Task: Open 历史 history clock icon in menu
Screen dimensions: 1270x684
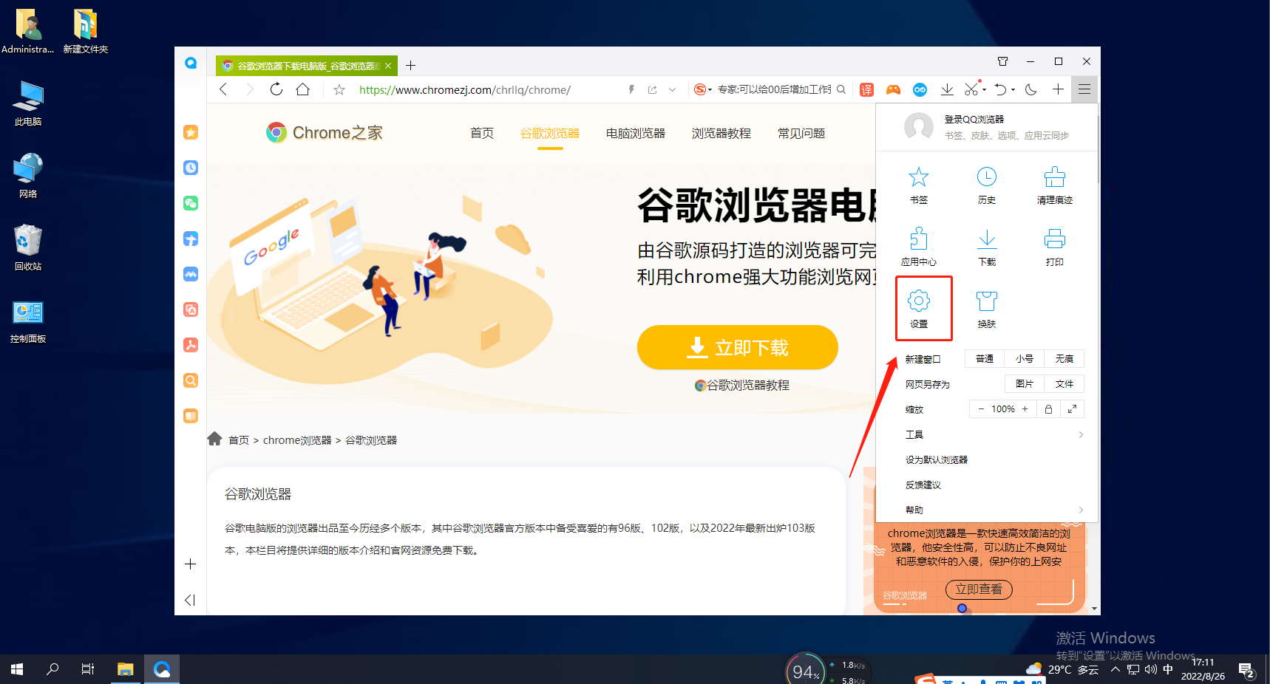Action: click(x=986, y=185)
